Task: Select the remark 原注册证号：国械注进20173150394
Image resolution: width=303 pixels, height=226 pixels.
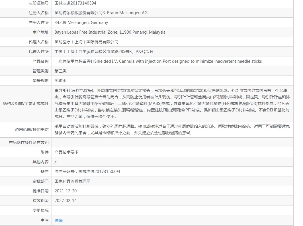Action: pos(87,172)
